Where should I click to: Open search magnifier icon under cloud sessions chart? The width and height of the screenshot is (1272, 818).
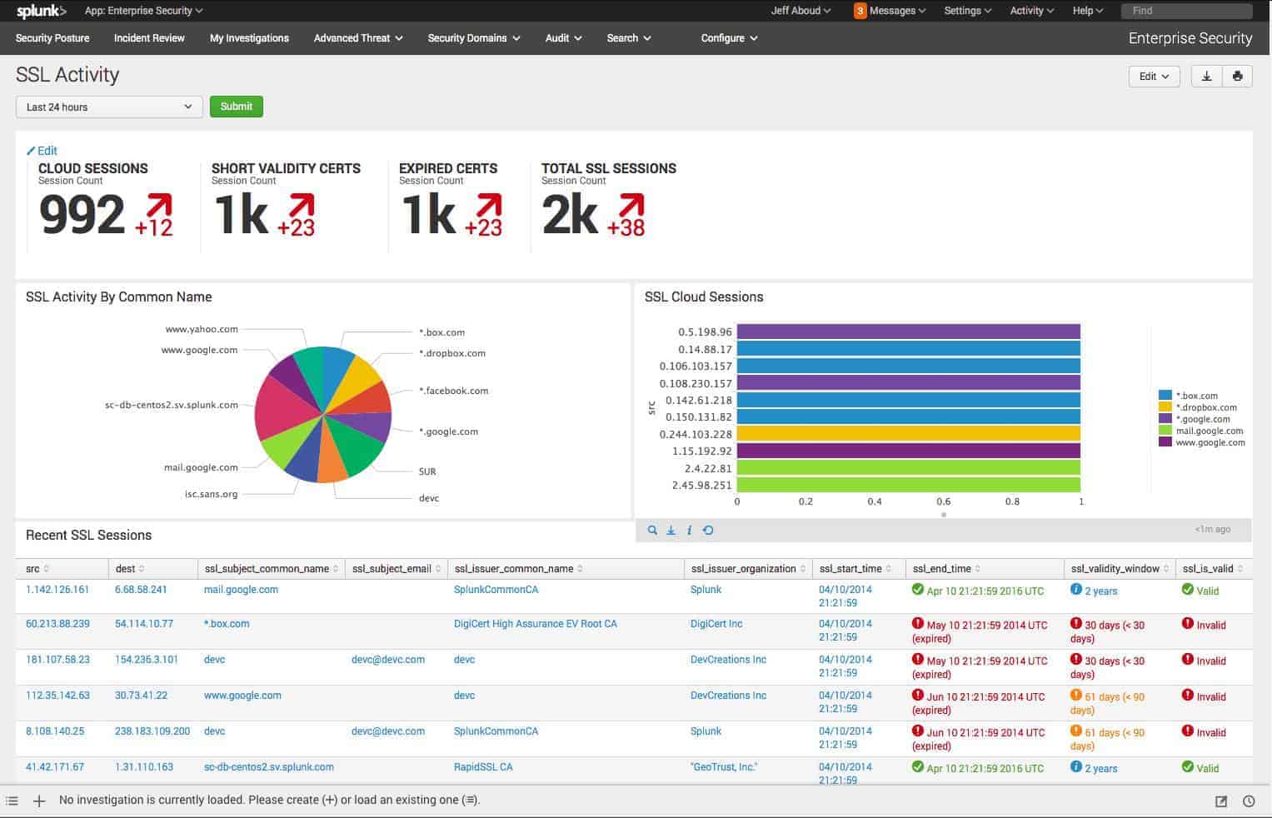[652, 530]
